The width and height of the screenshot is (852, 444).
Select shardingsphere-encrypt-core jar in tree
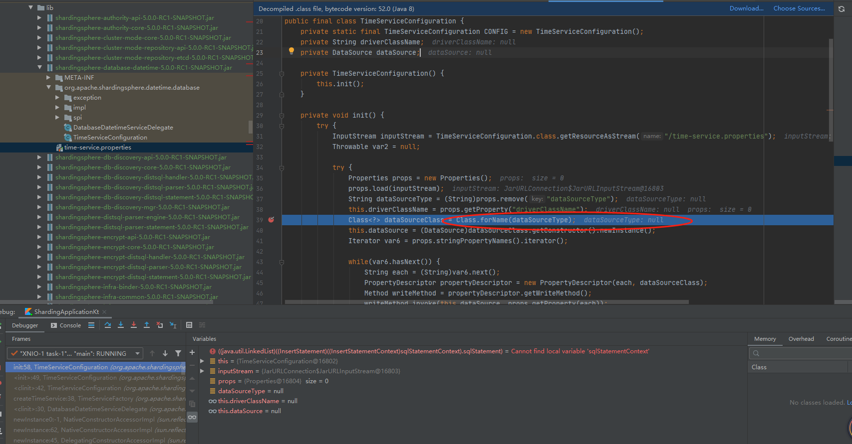tap(135, 247)
